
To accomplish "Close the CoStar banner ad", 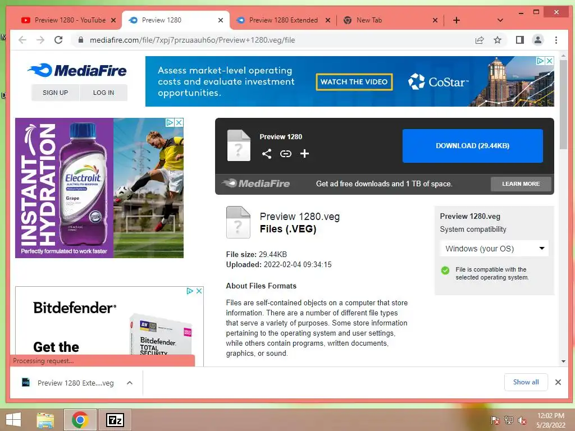I will (x=549, y=61).
